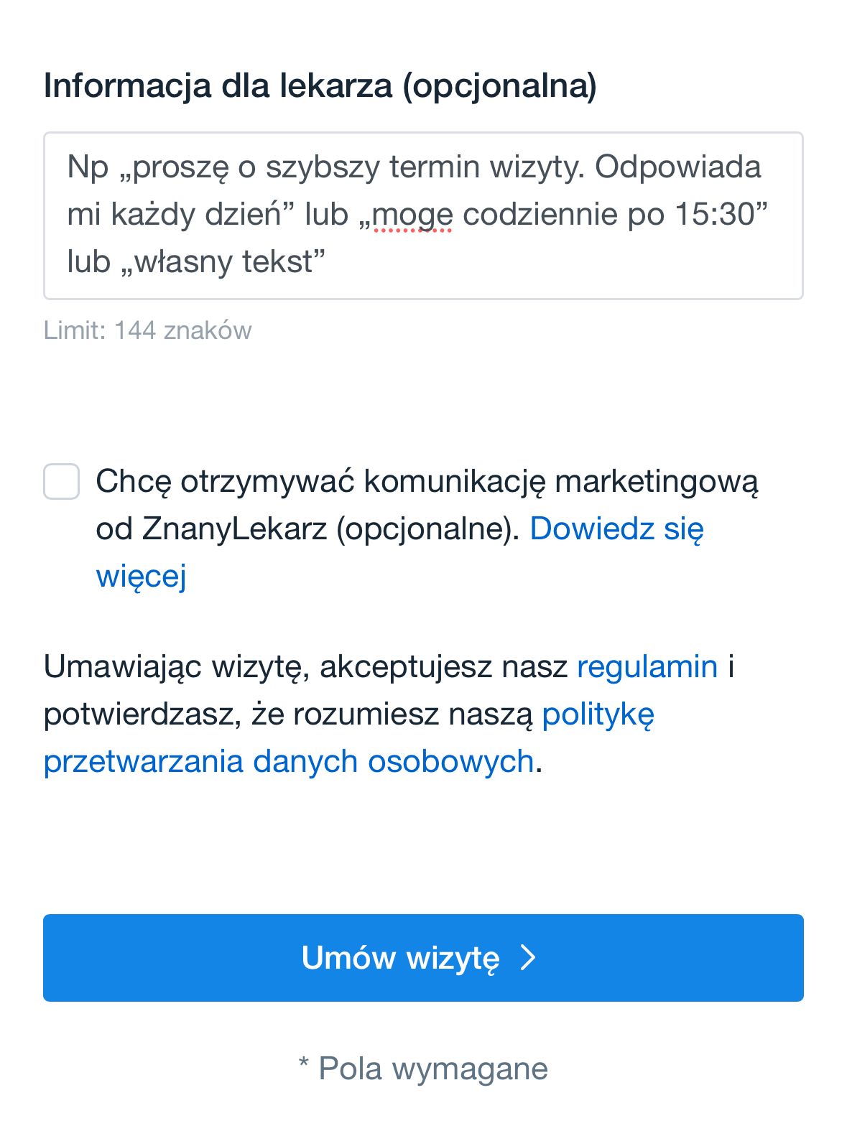The image size is (847, 1131).
Task: Click "potwierdzasz, że rozumiesz naszą" text
Action: tap(288, 714)
